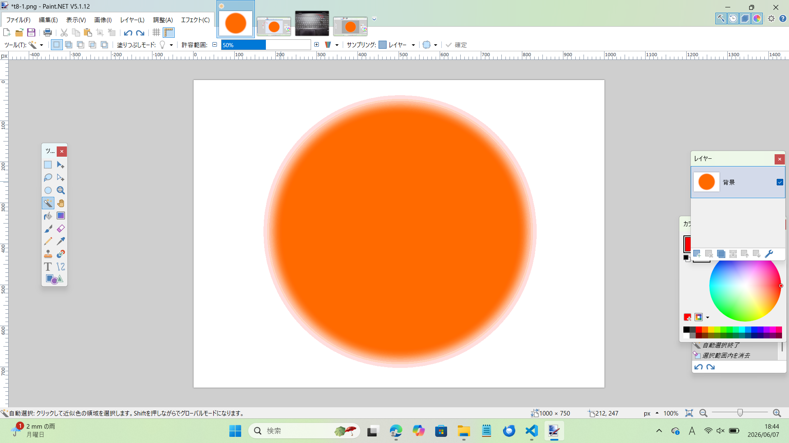
Task: Toggle the Layers window button
Action: pos(745,18)
